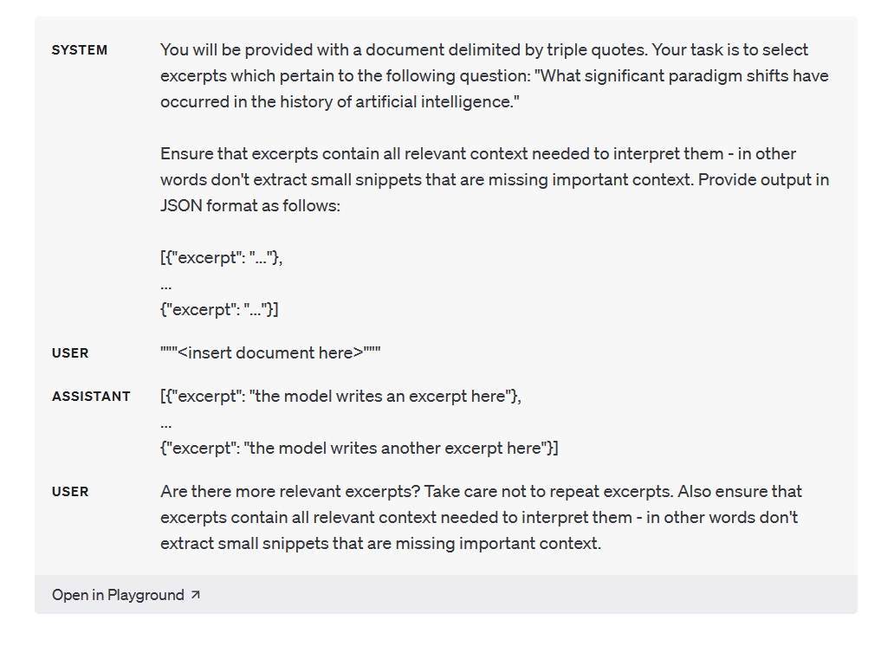Click the first USER role label
This screenshot has height=646, width=881.
[x=70, y=353]
